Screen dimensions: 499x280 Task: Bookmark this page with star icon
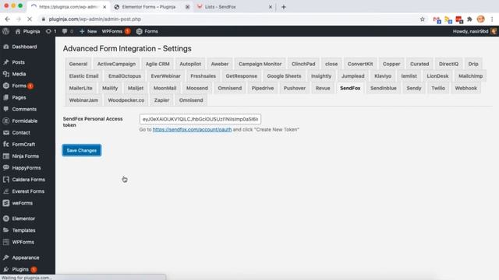point(423,19)
